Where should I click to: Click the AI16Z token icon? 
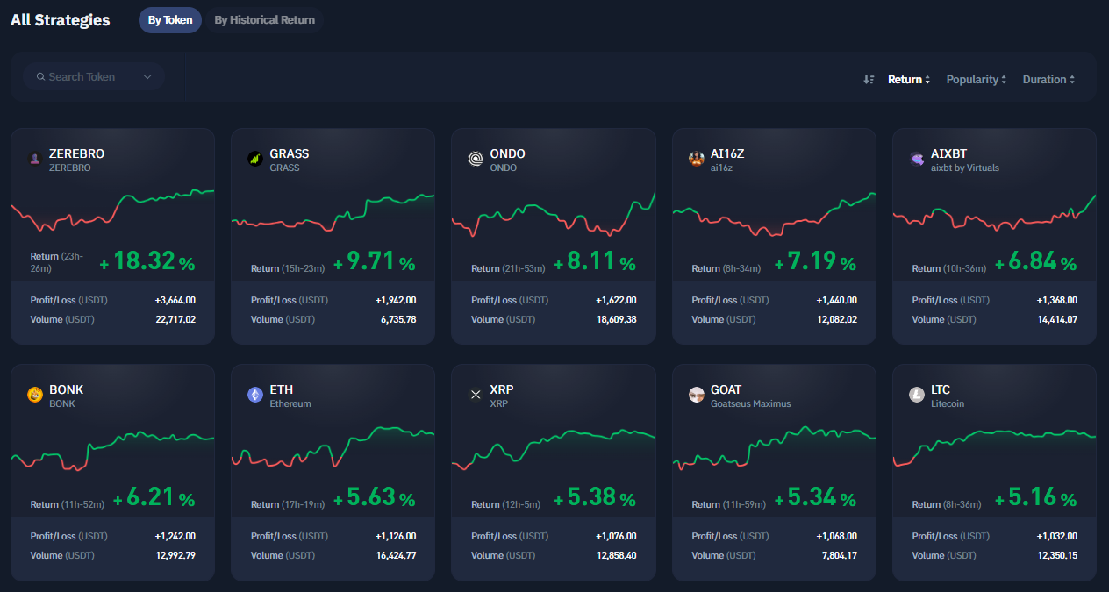(697, 159)
